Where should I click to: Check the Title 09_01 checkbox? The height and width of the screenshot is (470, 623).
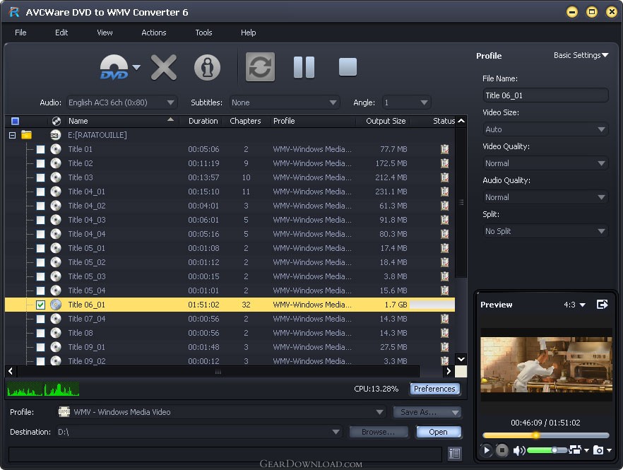[40, 347]
